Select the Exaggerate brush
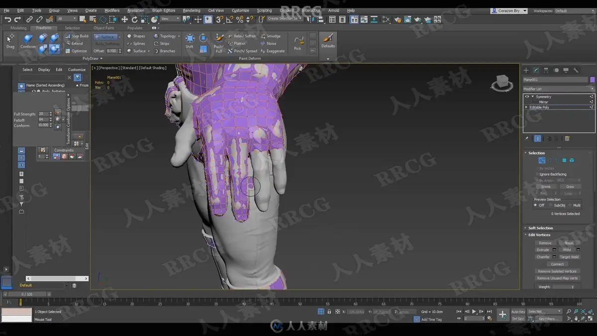The image size is (597, 336). [x=273, y=51]
